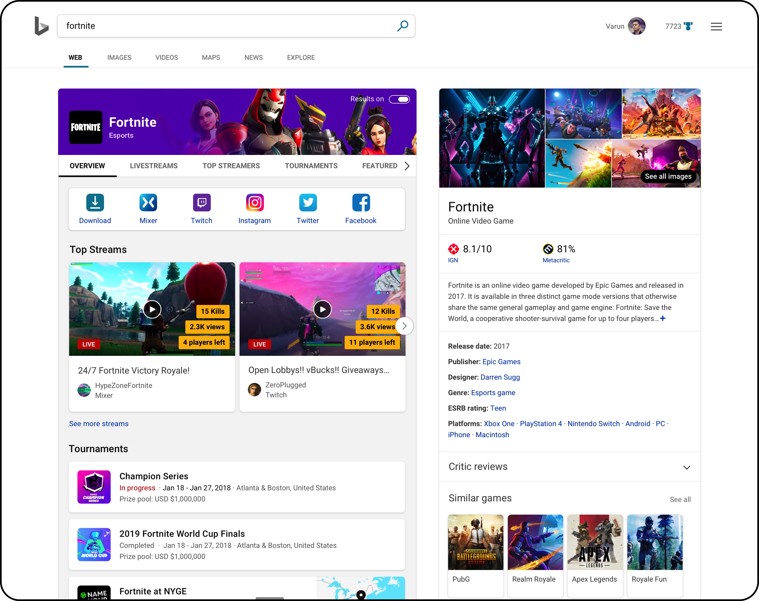The height and width of the screenshot is (601, 759).
Task: Open Varun's profile avatar
Action: pos(637,26)
